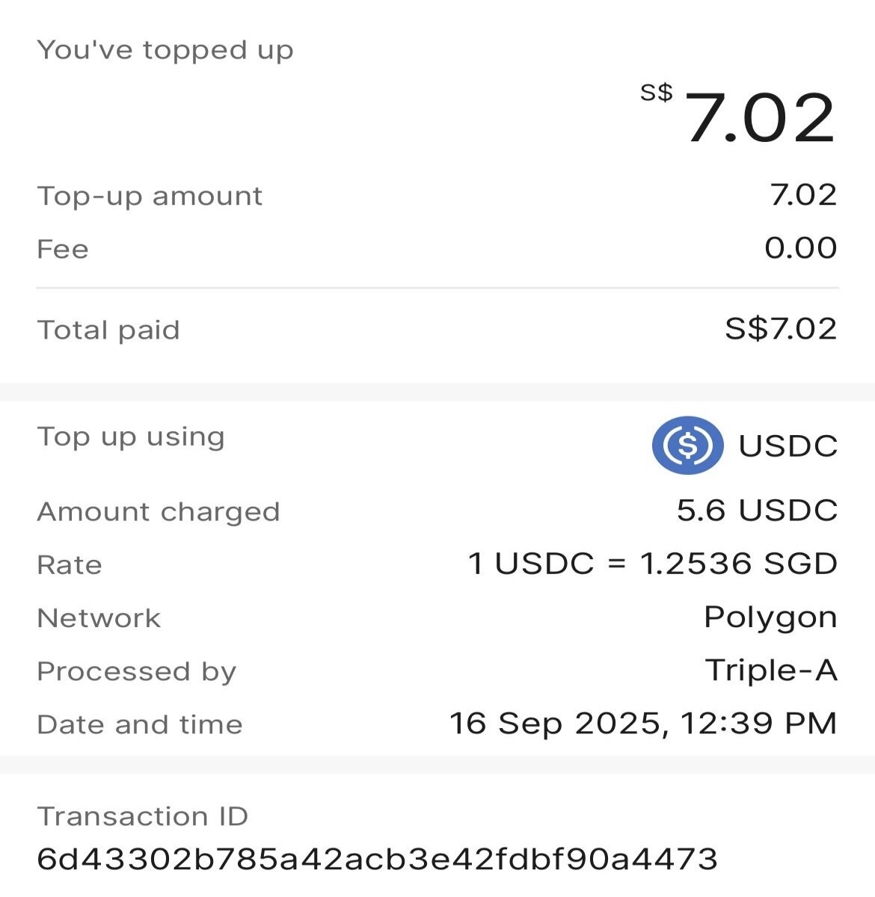Click the large S$ 7.02 amount
This screenshot has width=875, height=897.
tap(738, 116)
